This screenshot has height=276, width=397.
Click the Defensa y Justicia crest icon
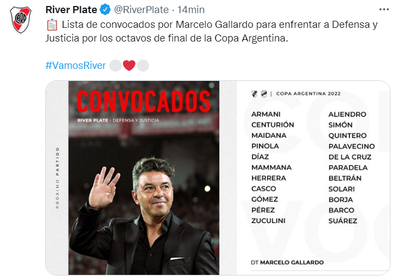pos(264,94)
